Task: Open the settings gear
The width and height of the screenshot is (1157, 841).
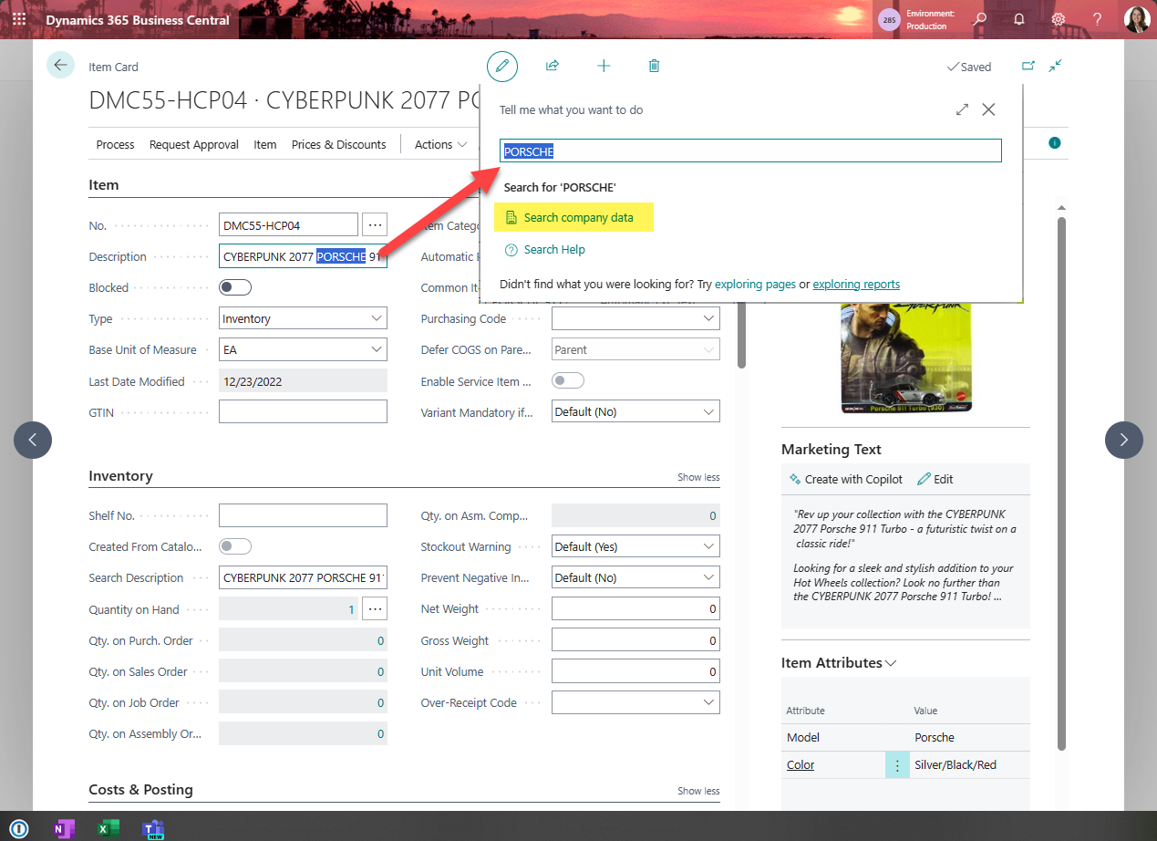Action: click(1058, 19)
